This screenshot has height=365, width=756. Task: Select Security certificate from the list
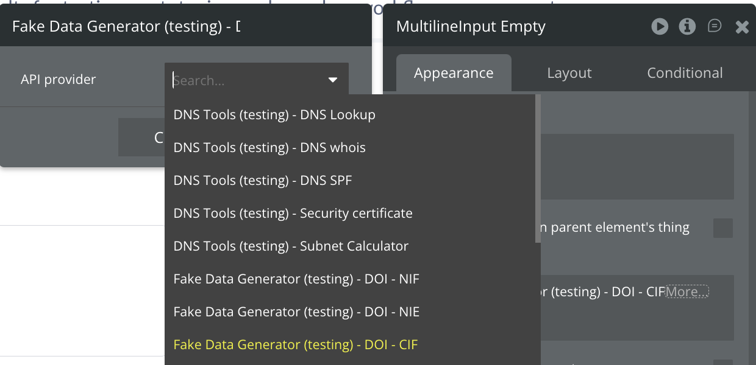click(x=293, y=214)
